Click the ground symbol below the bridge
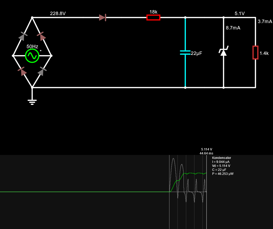The width and height of the screenshot is (273, 229). click(x=32, y=101)
